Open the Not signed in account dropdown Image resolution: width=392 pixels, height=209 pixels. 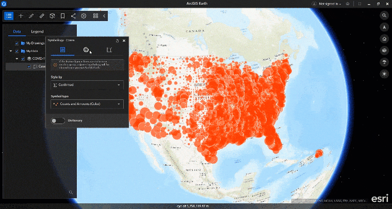(x=330, y=4)
